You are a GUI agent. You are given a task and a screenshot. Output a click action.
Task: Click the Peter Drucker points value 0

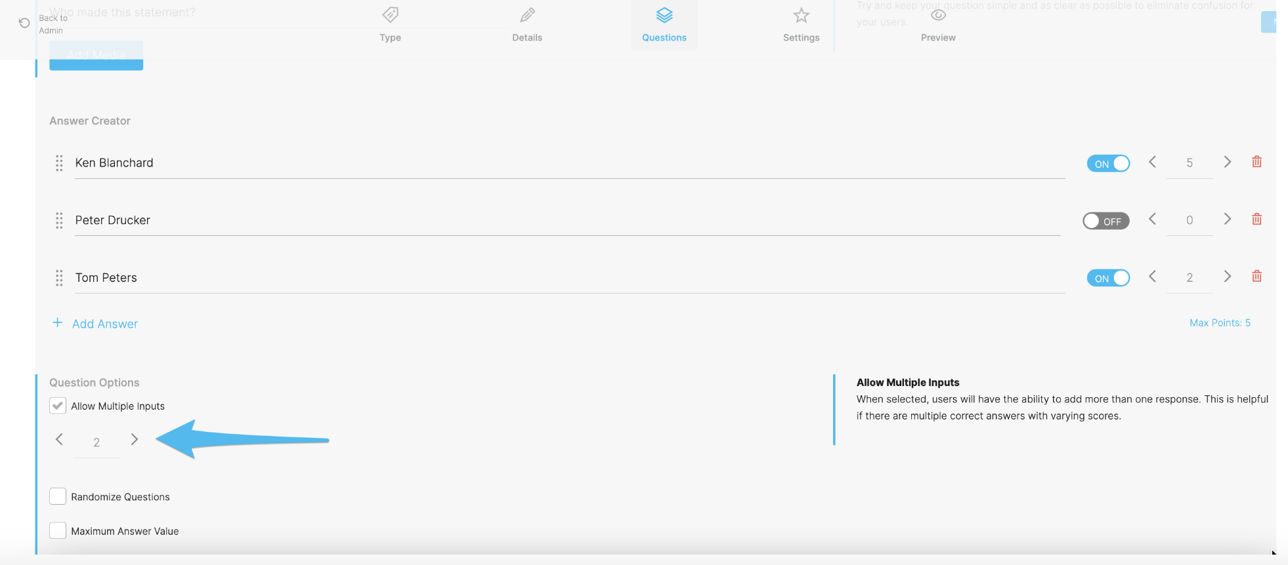pos(1190,220)
